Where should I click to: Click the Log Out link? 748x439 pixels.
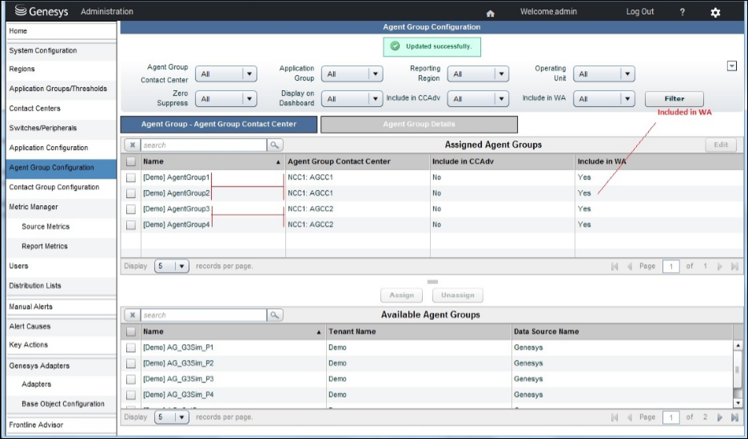point(639,12)
